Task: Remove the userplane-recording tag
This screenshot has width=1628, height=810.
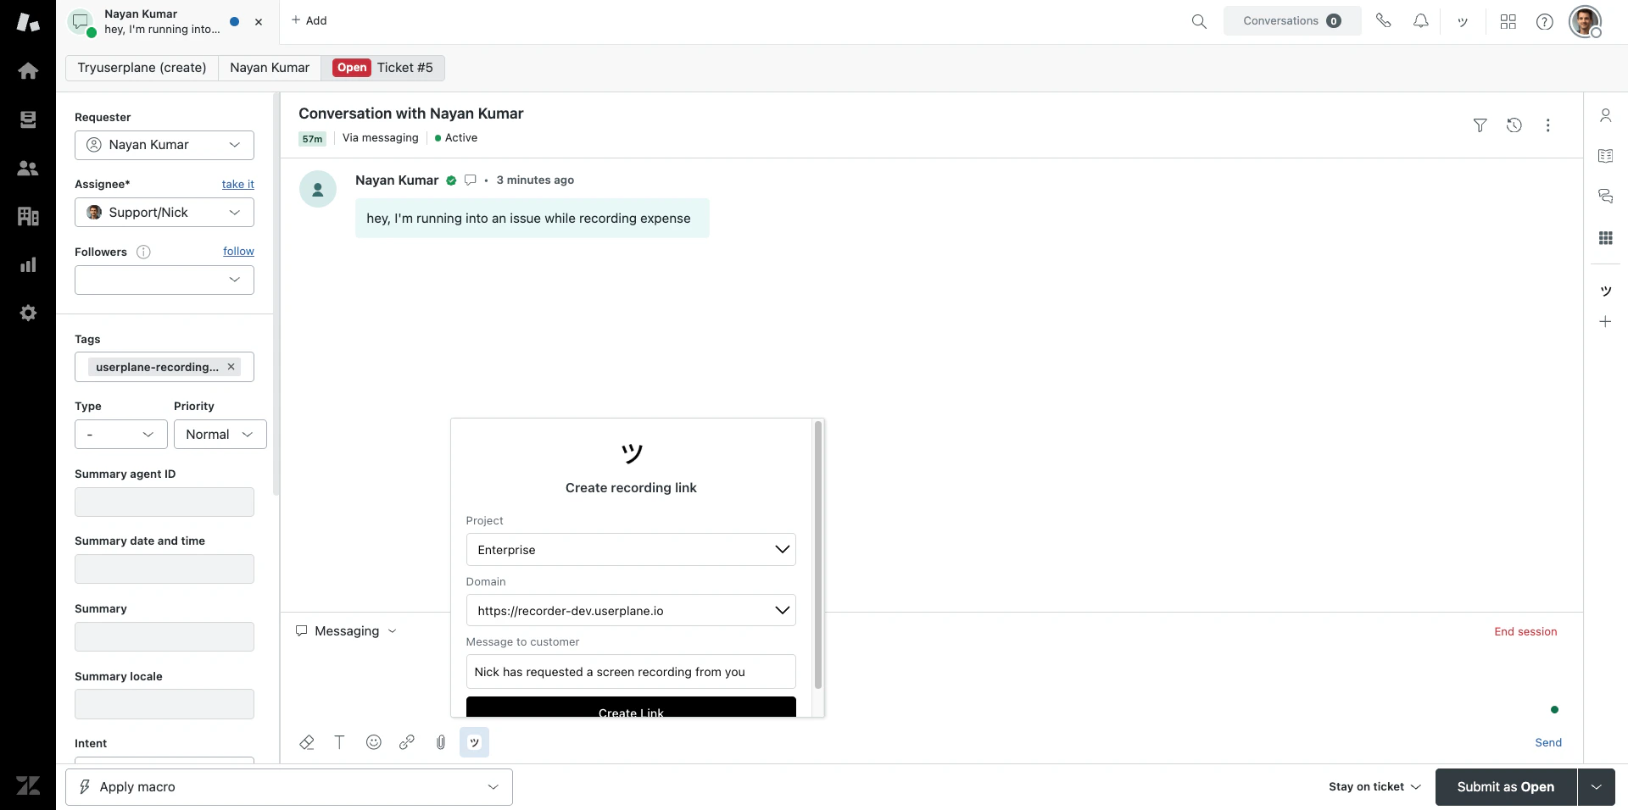Action: click(x=231, y=367)
